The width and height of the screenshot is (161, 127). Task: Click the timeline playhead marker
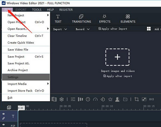point(21,108)
